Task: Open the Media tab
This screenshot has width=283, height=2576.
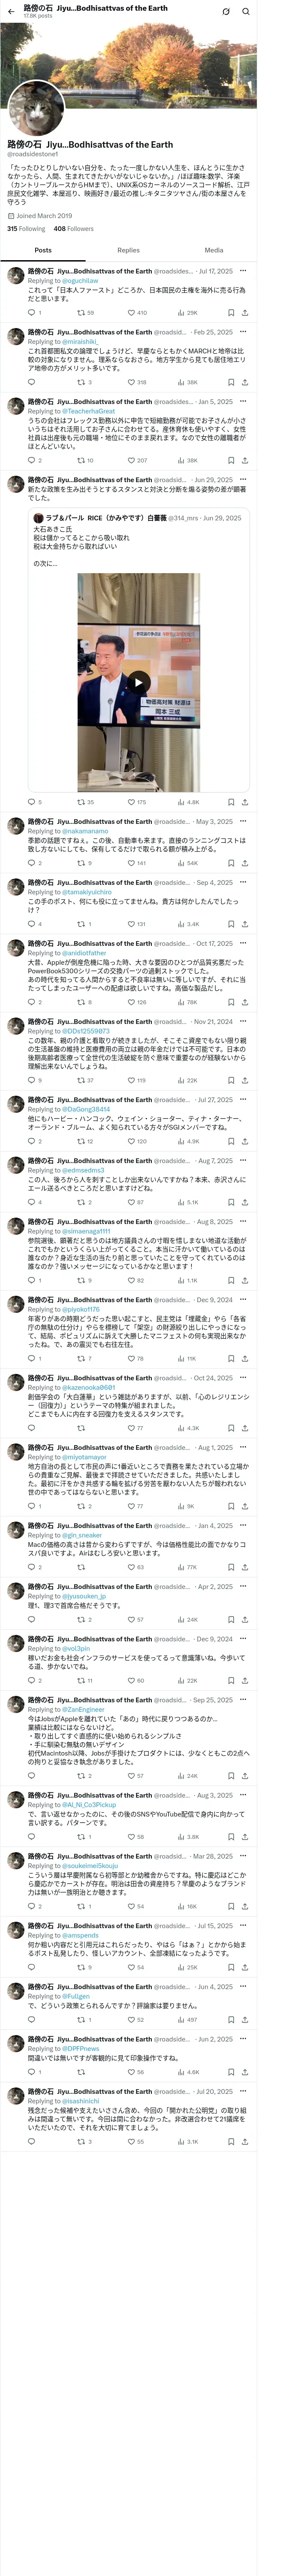Action: click(x=214, y=250)
